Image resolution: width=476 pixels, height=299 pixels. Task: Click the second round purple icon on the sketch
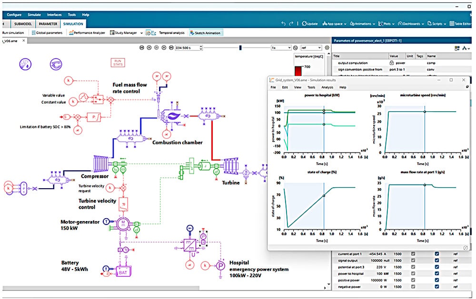click(x=56, y=64)
